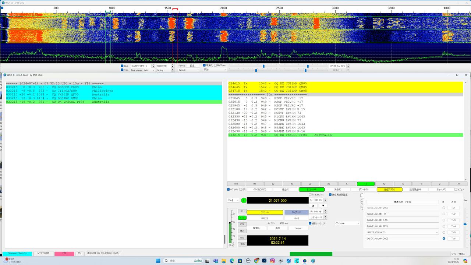Open Instagram from the taskbar
Viewport: 471px width, 265px height.
pos(273,261)
